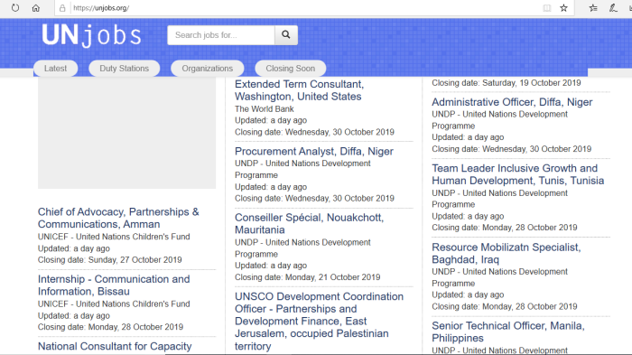Open the favorites list icon
This screenshot has height=355, width=632.
593,7
